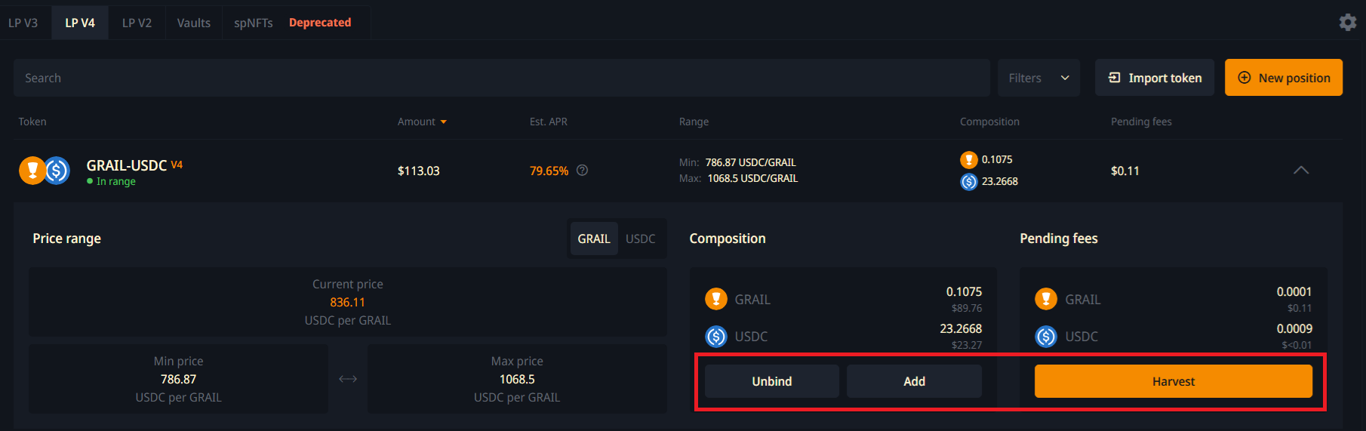Screen dimensions: 1366x431
Task: Click the GRAIL icon in Composition panel
Action: (716, 299)
